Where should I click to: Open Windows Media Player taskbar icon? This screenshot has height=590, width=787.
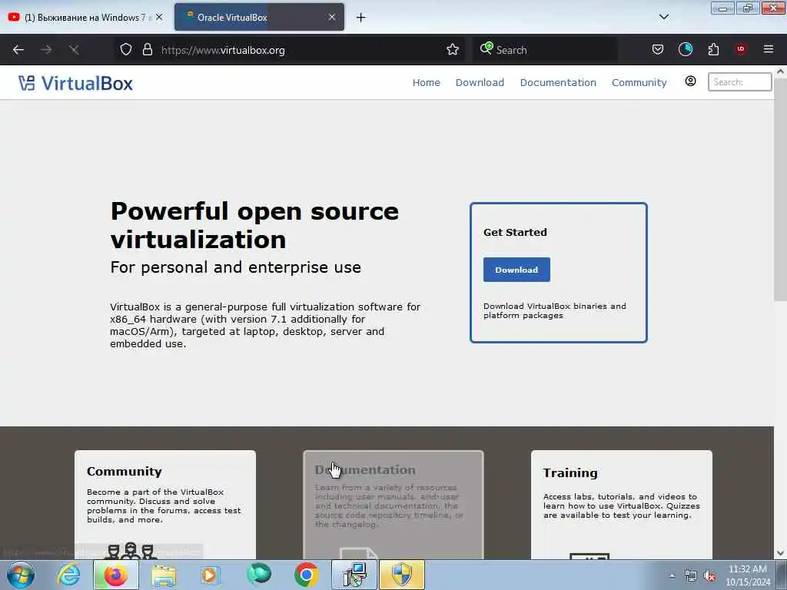tap(211, 575)
